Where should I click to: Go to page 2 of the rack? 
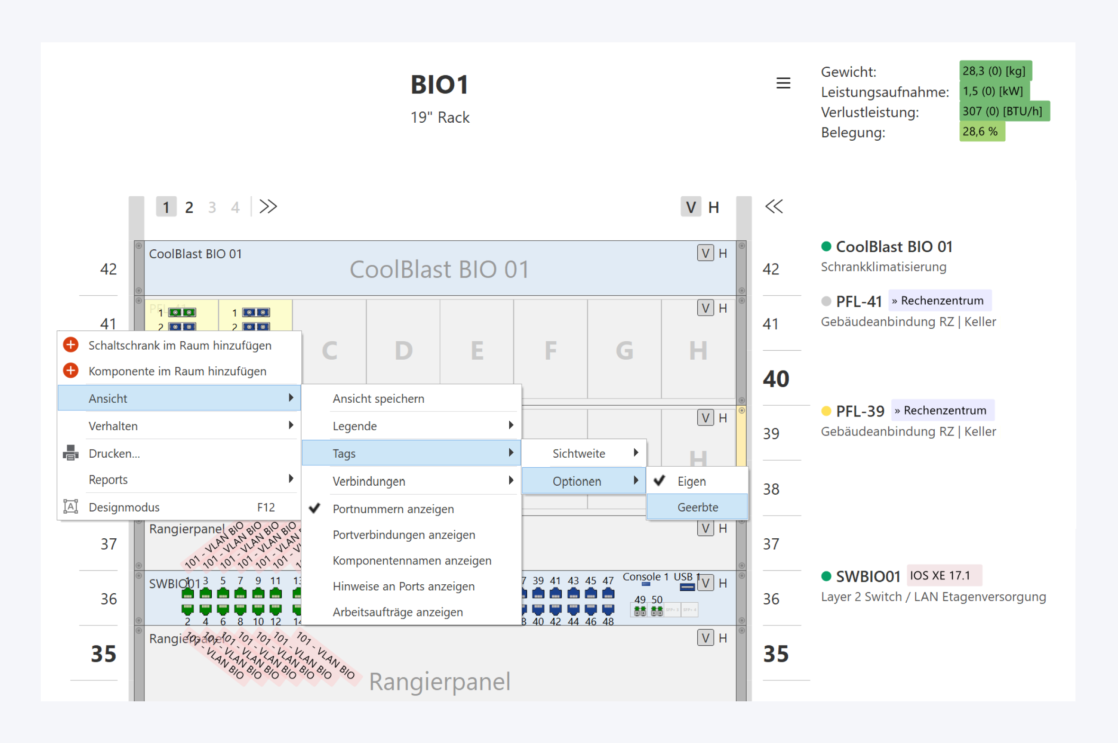pos(189,207)
